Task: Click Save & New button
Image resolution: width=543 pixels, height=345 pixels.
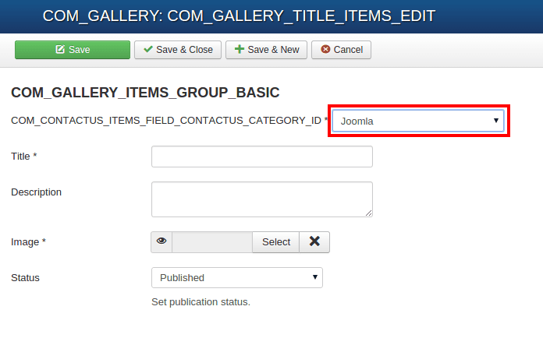Action: tap(266, 50)
